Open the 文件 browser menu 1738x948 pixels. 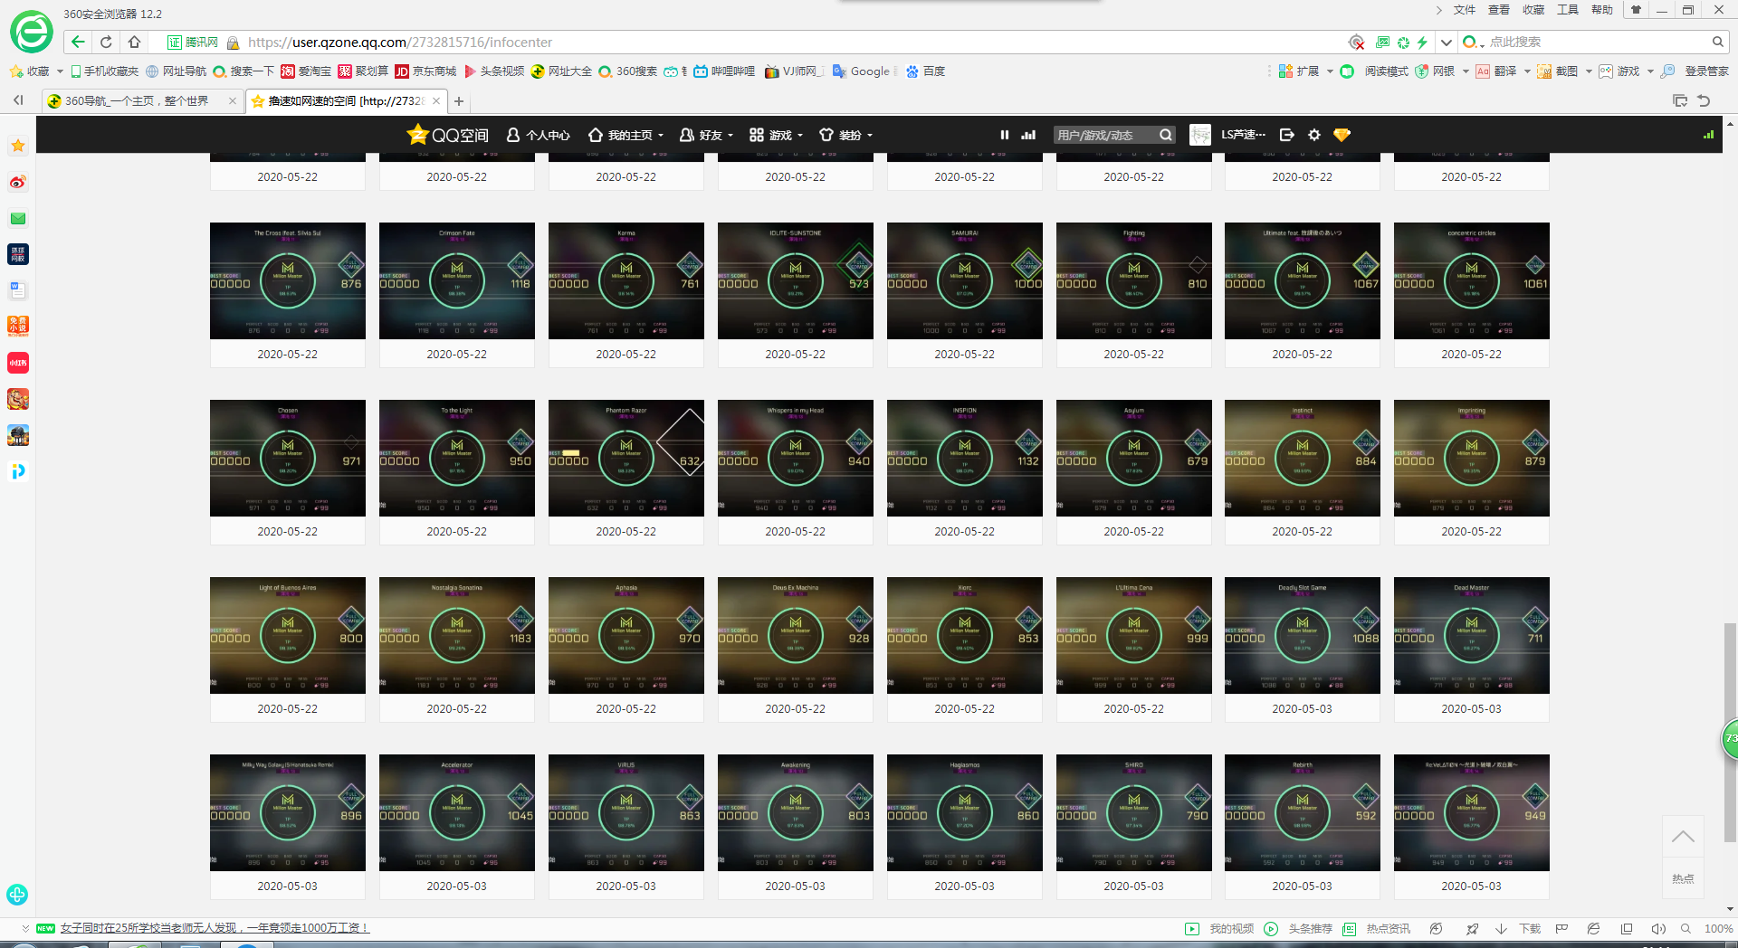[1465, 10]
